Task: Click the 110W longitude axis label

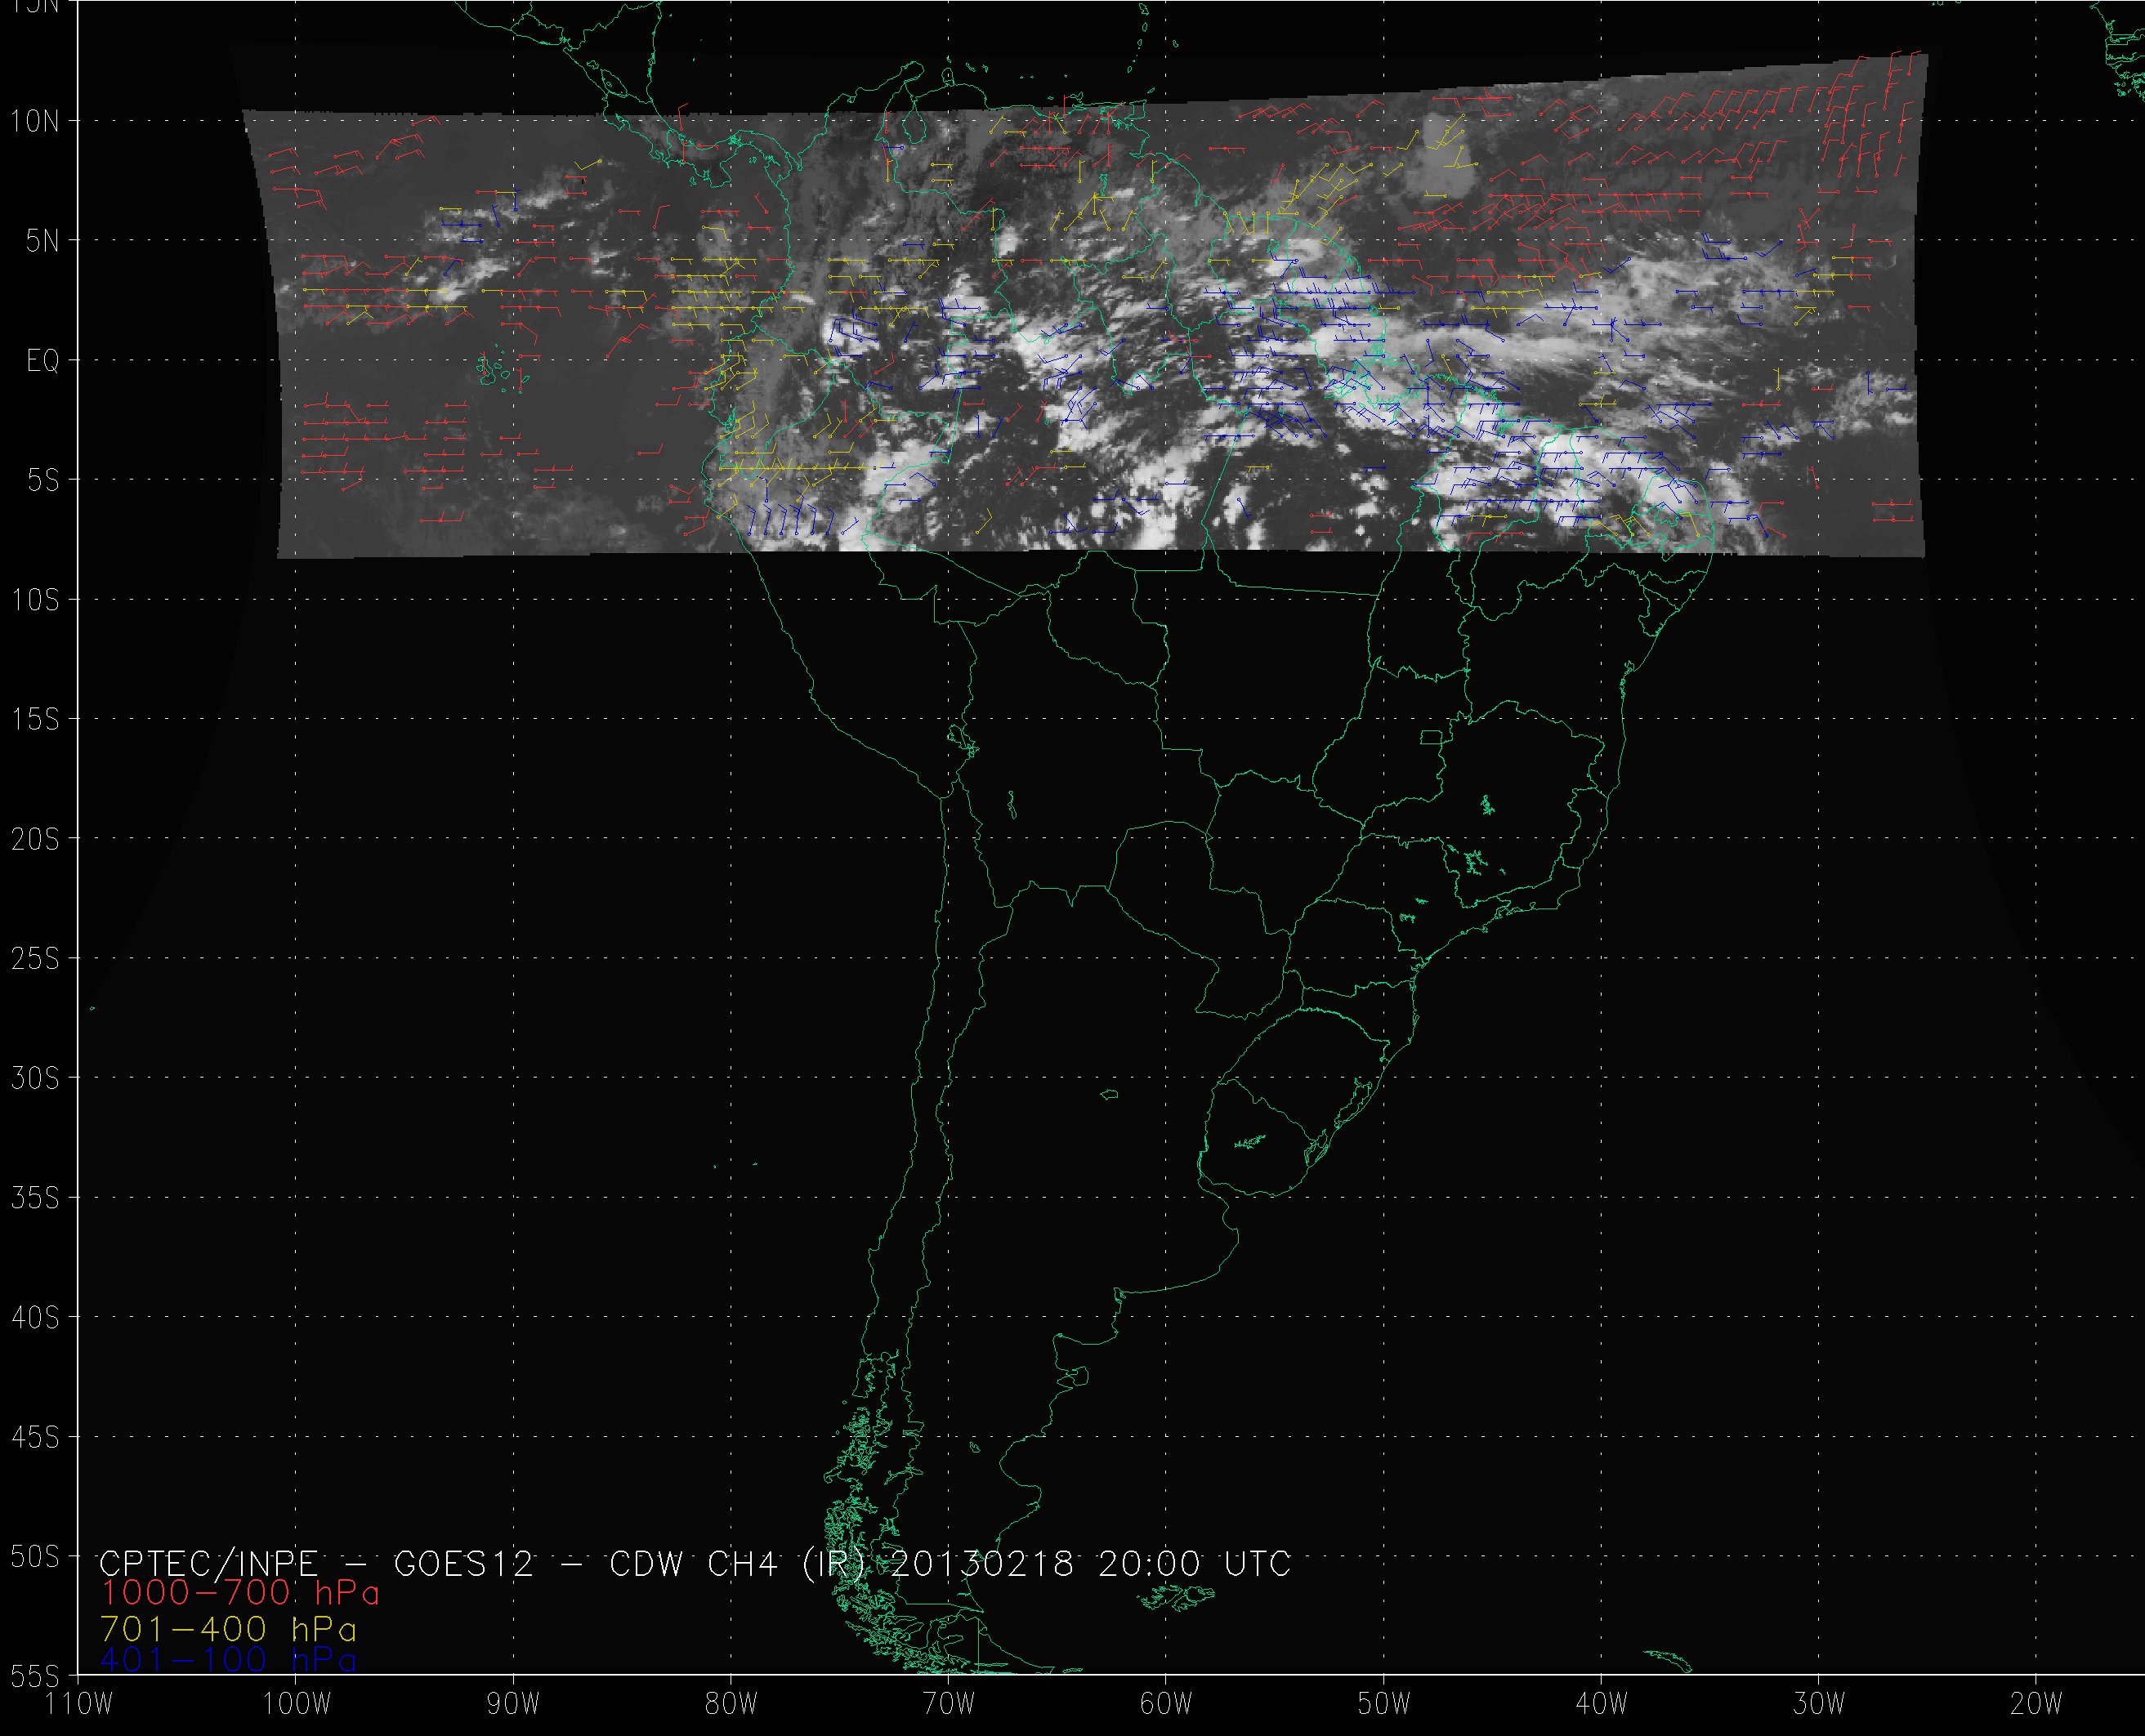Action: pos(80,1704)
